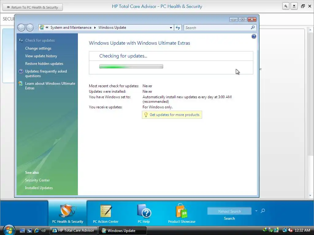Click the Checking for updates progress bar
The width and height of the screenshot is (314, 235).
pos(131,66)
